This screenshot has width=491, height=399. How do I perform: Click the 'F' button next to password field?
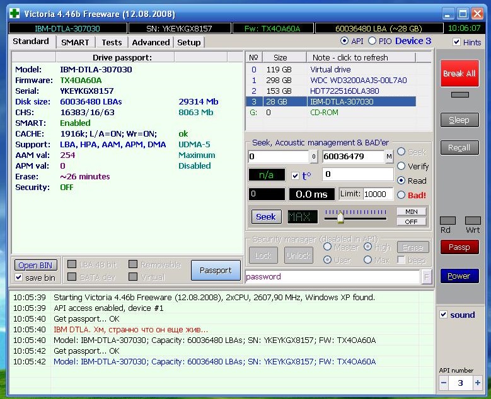pos(426,277)
